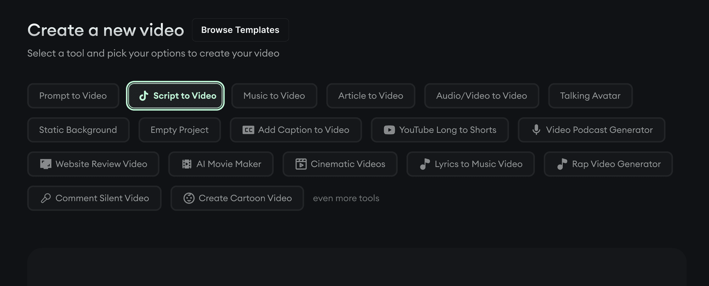This screenshot has width=709, height=286.
Task: Select the Prompt to Video tool
Action: (73, 96)
